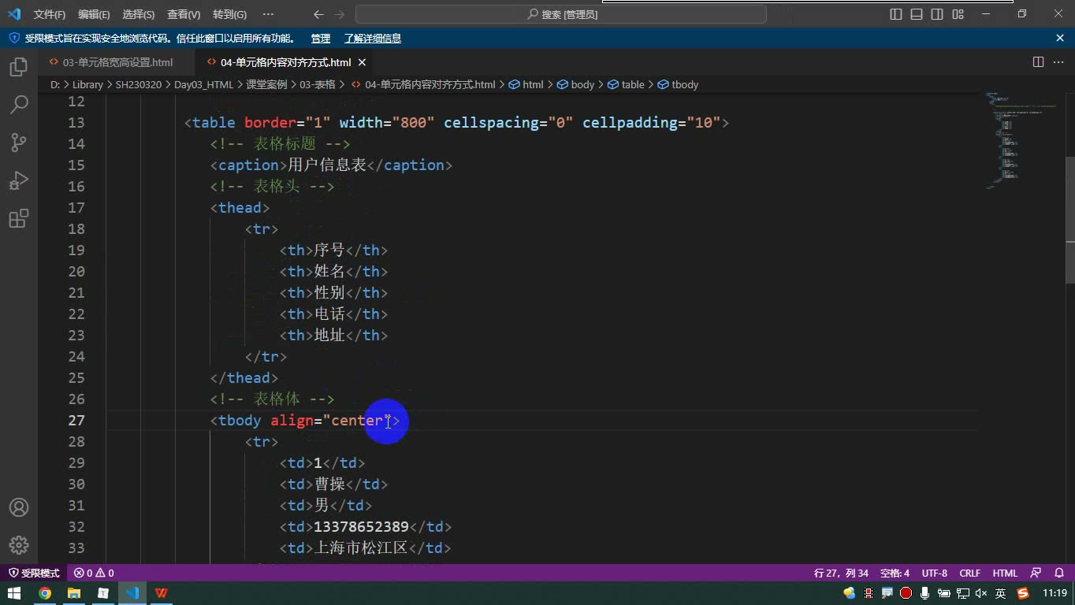Click 管理 in the restricted mode banner

[x=320, y=38]
